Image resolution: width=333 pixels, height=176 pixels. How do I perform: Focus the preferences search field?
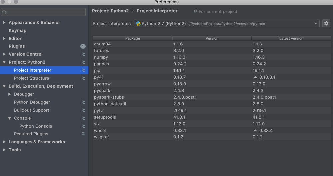(x=43, y=12)
